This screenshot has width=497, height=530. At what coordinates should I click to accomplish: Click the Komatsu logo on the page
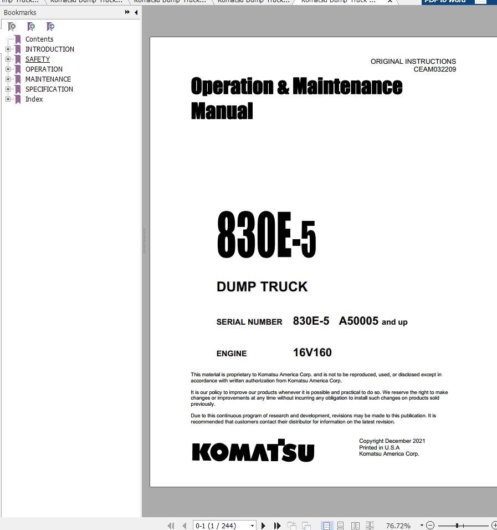point(253,451)
